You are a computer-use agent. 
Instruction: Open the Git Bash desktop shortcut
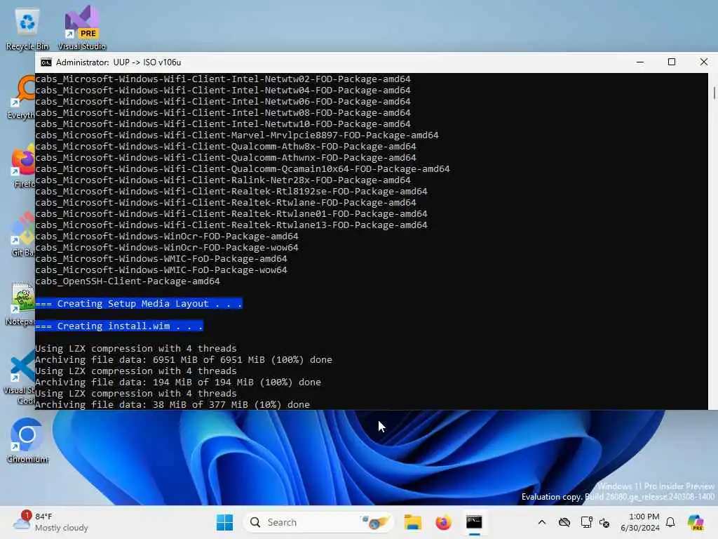[23, 234]
